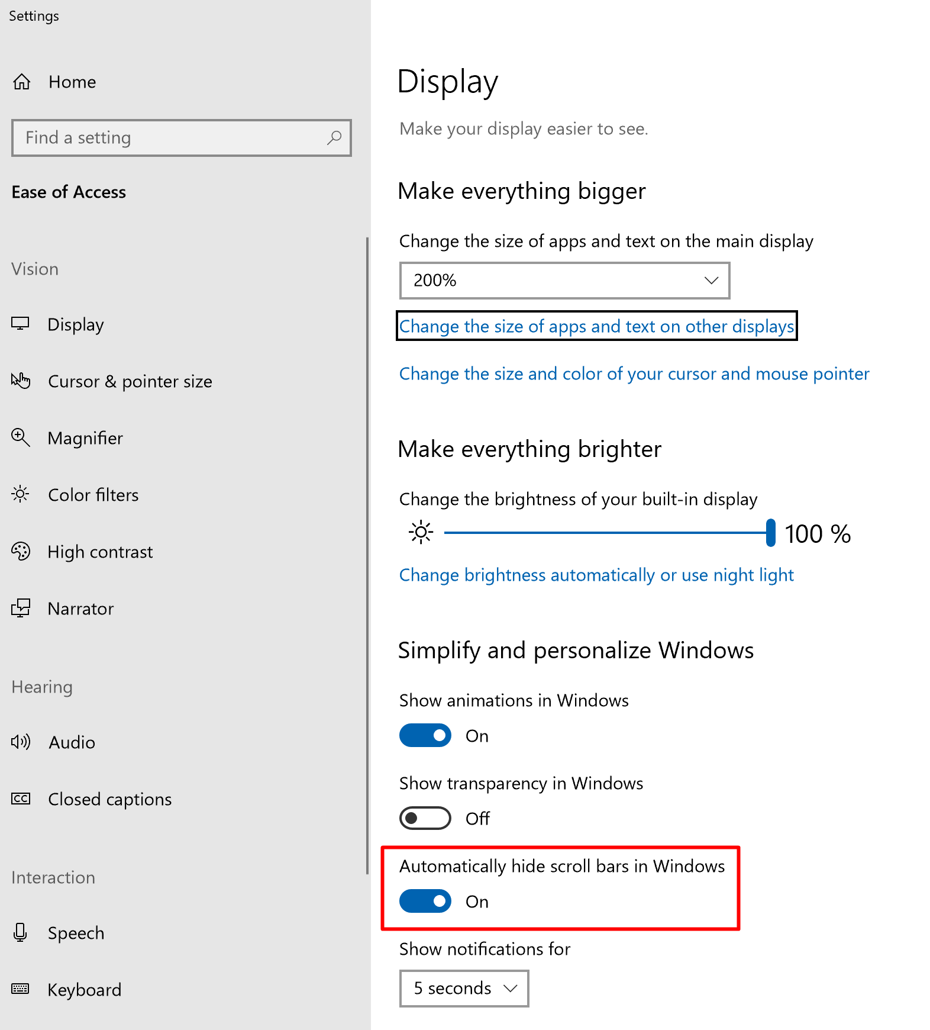Click the Make everything bigger heading
930x1030 pixels.
click(x=522, y=191)
